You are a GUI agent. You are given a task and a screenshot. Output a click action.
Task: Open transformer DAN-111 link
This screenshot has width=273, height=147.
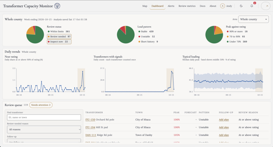point(91,135)
